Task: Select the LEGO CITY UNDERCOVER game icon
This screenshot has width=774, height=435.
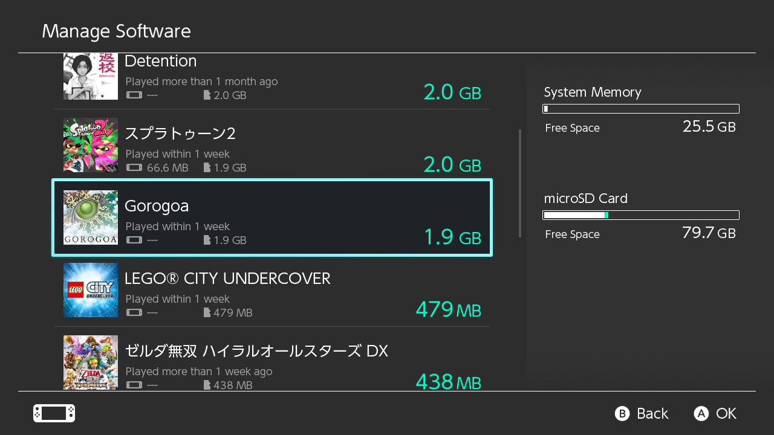Action: pyautogui.click(x=90, y=290)
